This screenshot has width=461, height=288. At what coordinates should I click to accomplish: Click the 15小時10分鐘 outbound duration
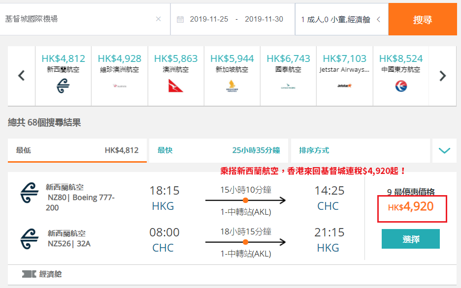(x=246, y=190)
